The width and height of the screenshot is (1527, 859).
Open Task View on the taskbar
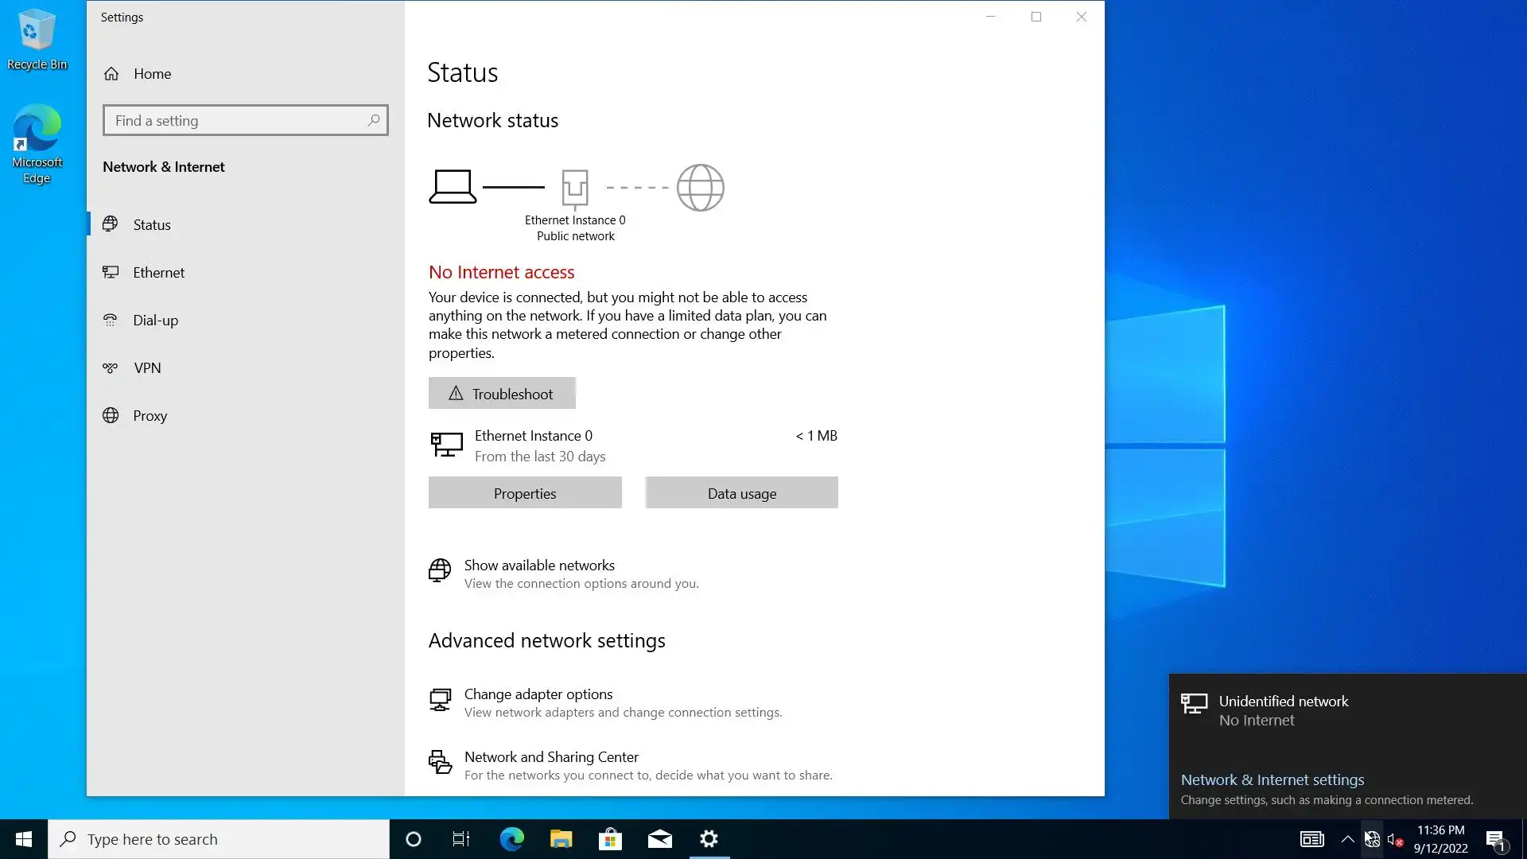click(x=461, y=839)
